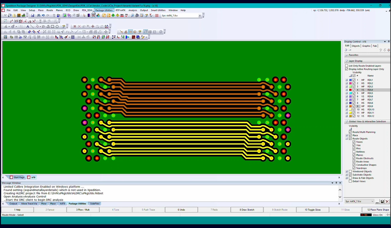Activate the text insertion tool icon

[28, 26]
